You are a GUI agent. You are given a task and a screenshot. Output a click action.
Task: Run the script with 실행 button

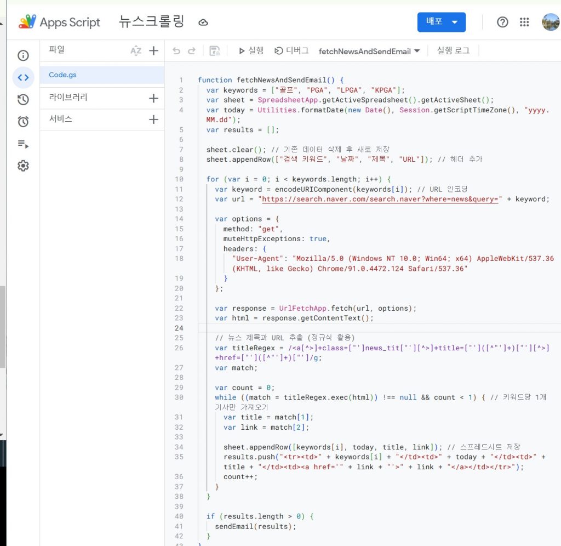point(251,51)
